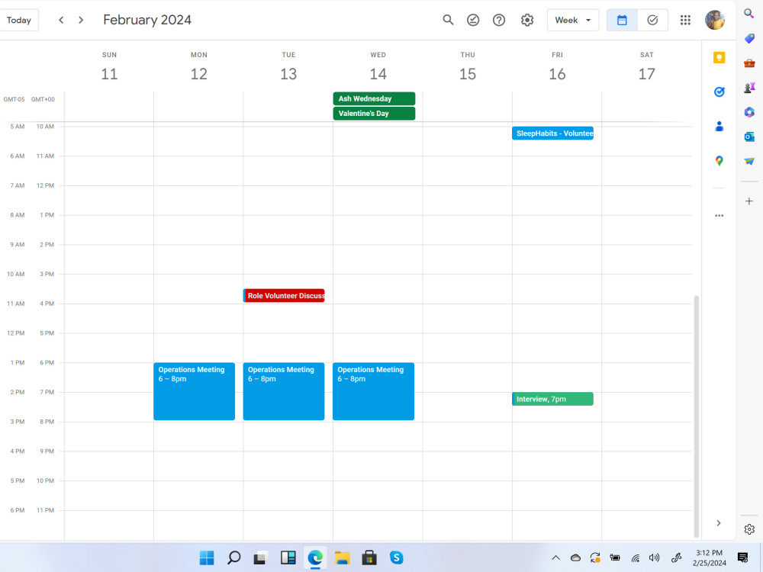Viewport: 763px width, 572px height.
Task: Select Tuesday 13 day header
Action: 288,73
